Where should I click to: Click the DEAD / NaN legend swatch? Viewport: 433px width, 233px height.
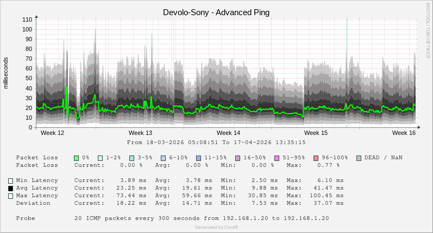[359, 158]
